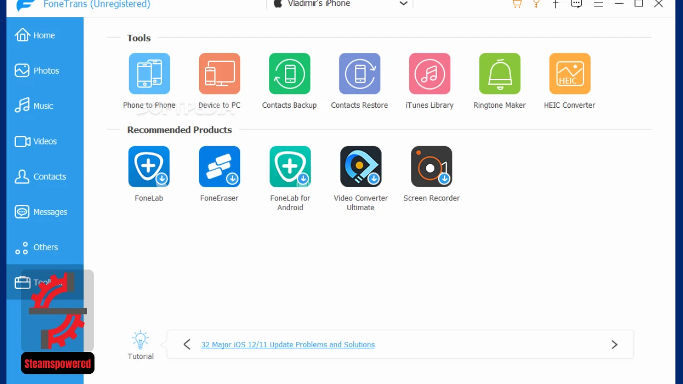Click the plus icon in title bar
683x384 pixels.
(555, 3)
